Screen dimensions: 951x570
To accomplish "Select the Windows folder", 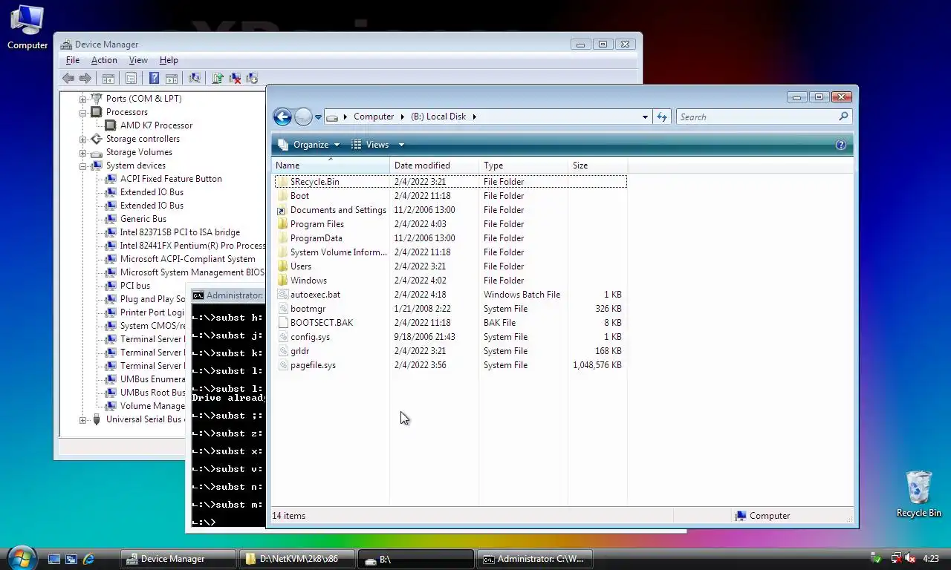I will pos(308,281).
